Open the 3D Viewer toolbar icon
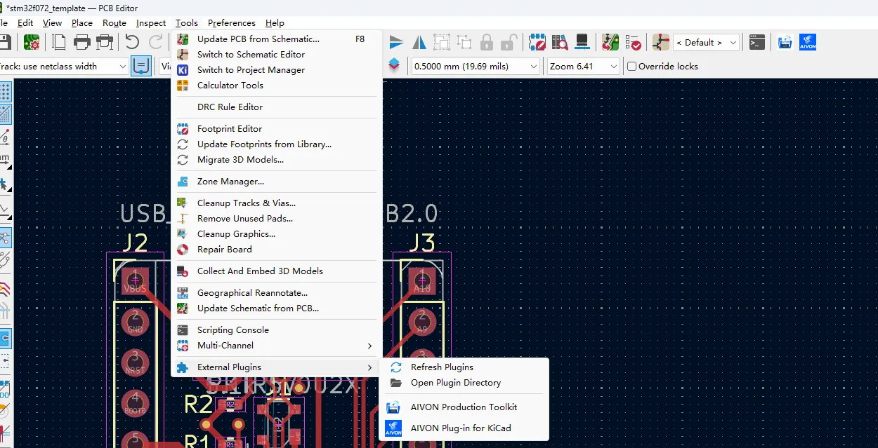This screenshot has width=878, height=448. pyautogui.click(x=582, y=42)
